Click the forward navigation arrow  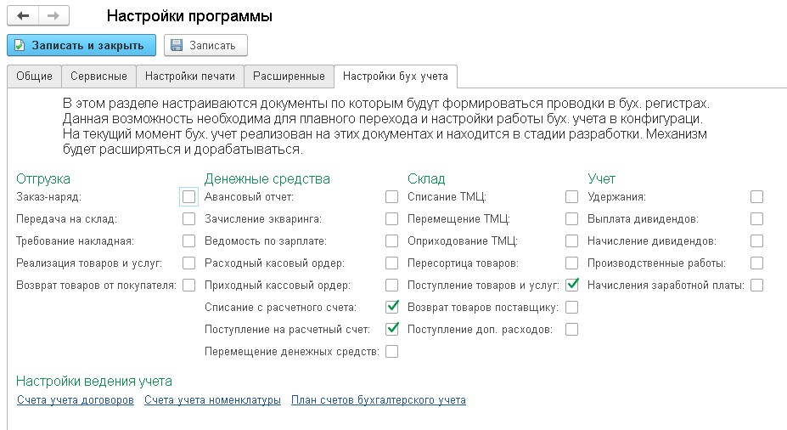tap(53, 16)
